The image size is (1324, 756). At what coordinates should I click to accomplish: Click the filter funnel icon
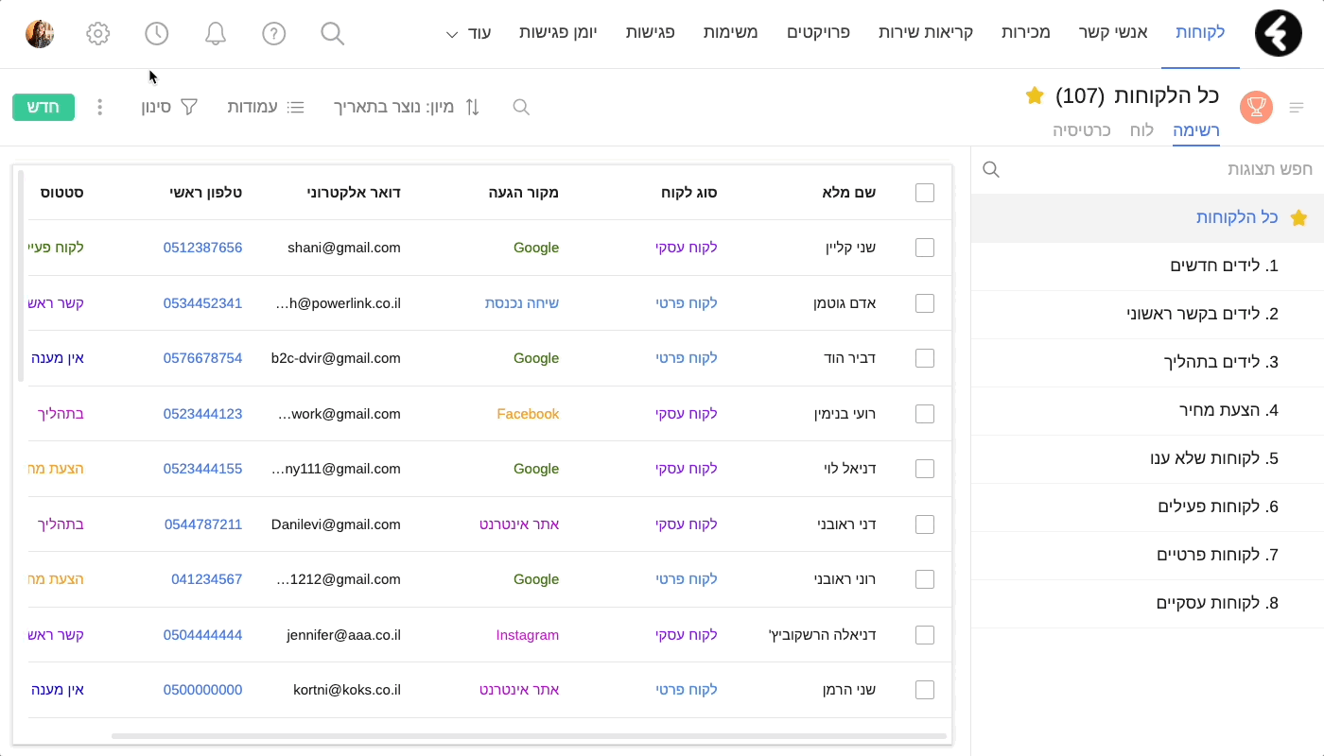point(189,107)
